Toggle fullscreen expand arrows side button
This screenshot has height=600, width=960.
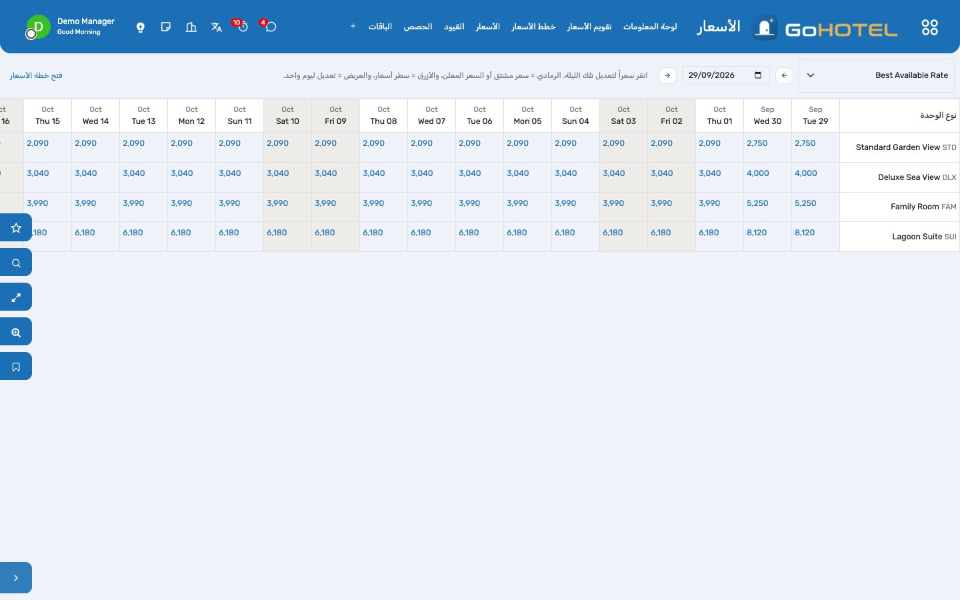[x=16, y=297]
